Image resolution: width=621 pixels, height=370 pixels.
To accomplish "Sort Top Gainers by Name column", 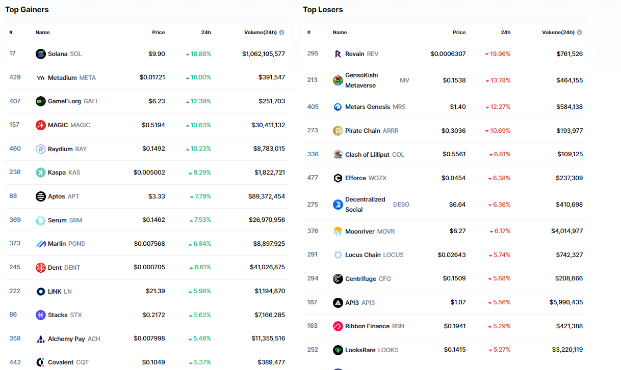I will pyautogui.click(x=43, y=33).
